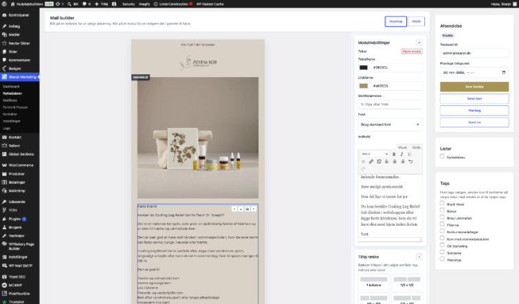Open the Linkfarve color swatch
Image resolution: width=519 pixels, height=304 pixels.
click(364, 86)
